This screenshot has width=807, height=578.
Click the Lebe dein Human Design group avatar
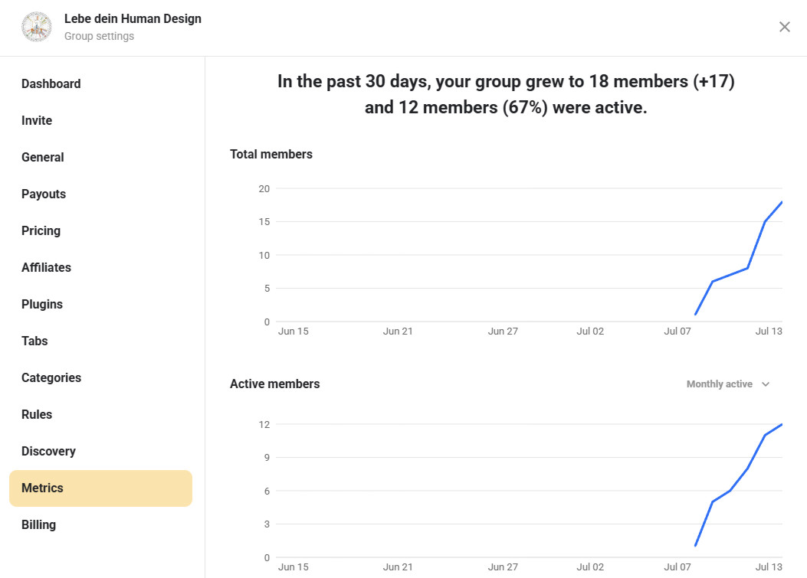(36, 27)
